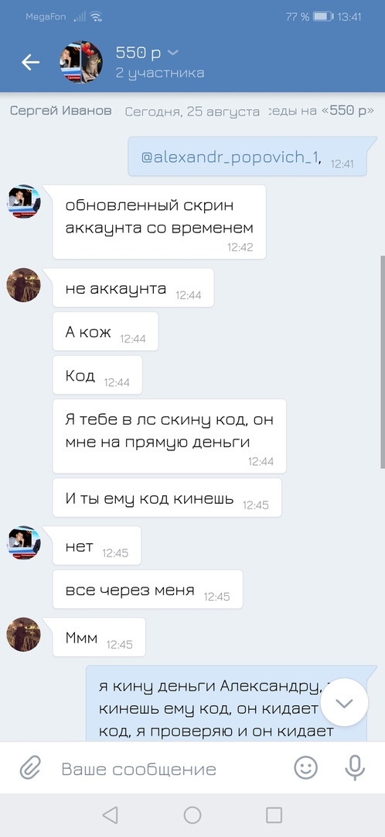Select the "все через меня" message bubble

(x=148, y=589)
